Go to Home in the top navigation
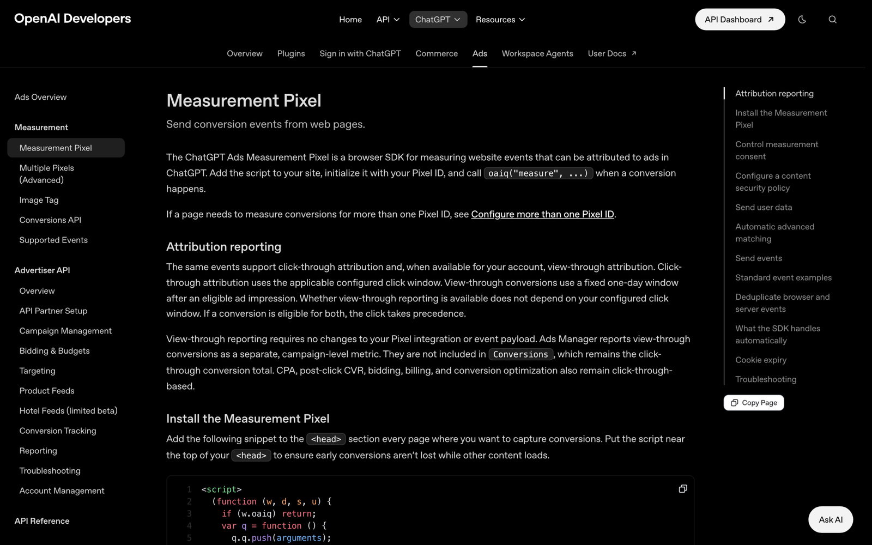The width and height of the screenshot is (872, 545). click(x=350, y=20)
